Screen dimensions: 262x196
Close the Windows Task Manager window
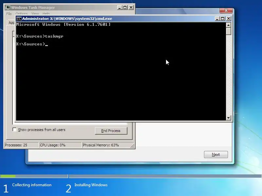point(131,8)
